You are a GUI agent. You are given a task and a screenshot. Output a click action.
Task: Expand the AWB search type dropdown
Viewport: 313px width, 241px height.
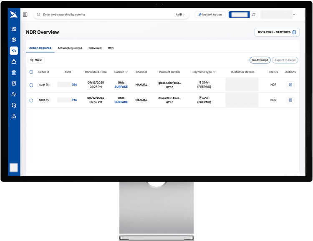pos(180,15)
